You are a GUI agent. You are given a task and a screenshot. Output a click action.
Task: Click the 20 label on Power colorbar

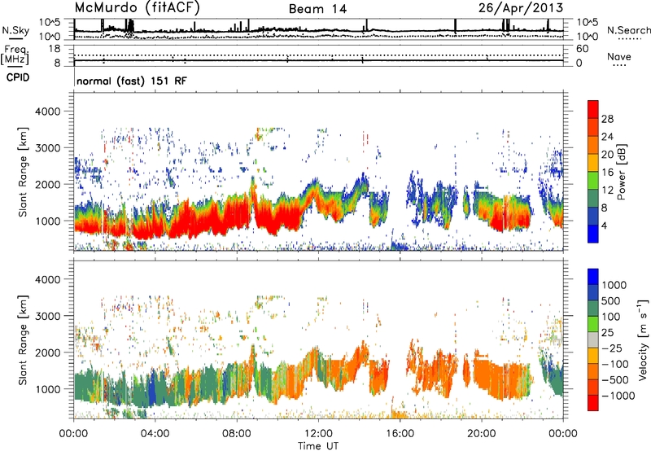pos(607,155)
